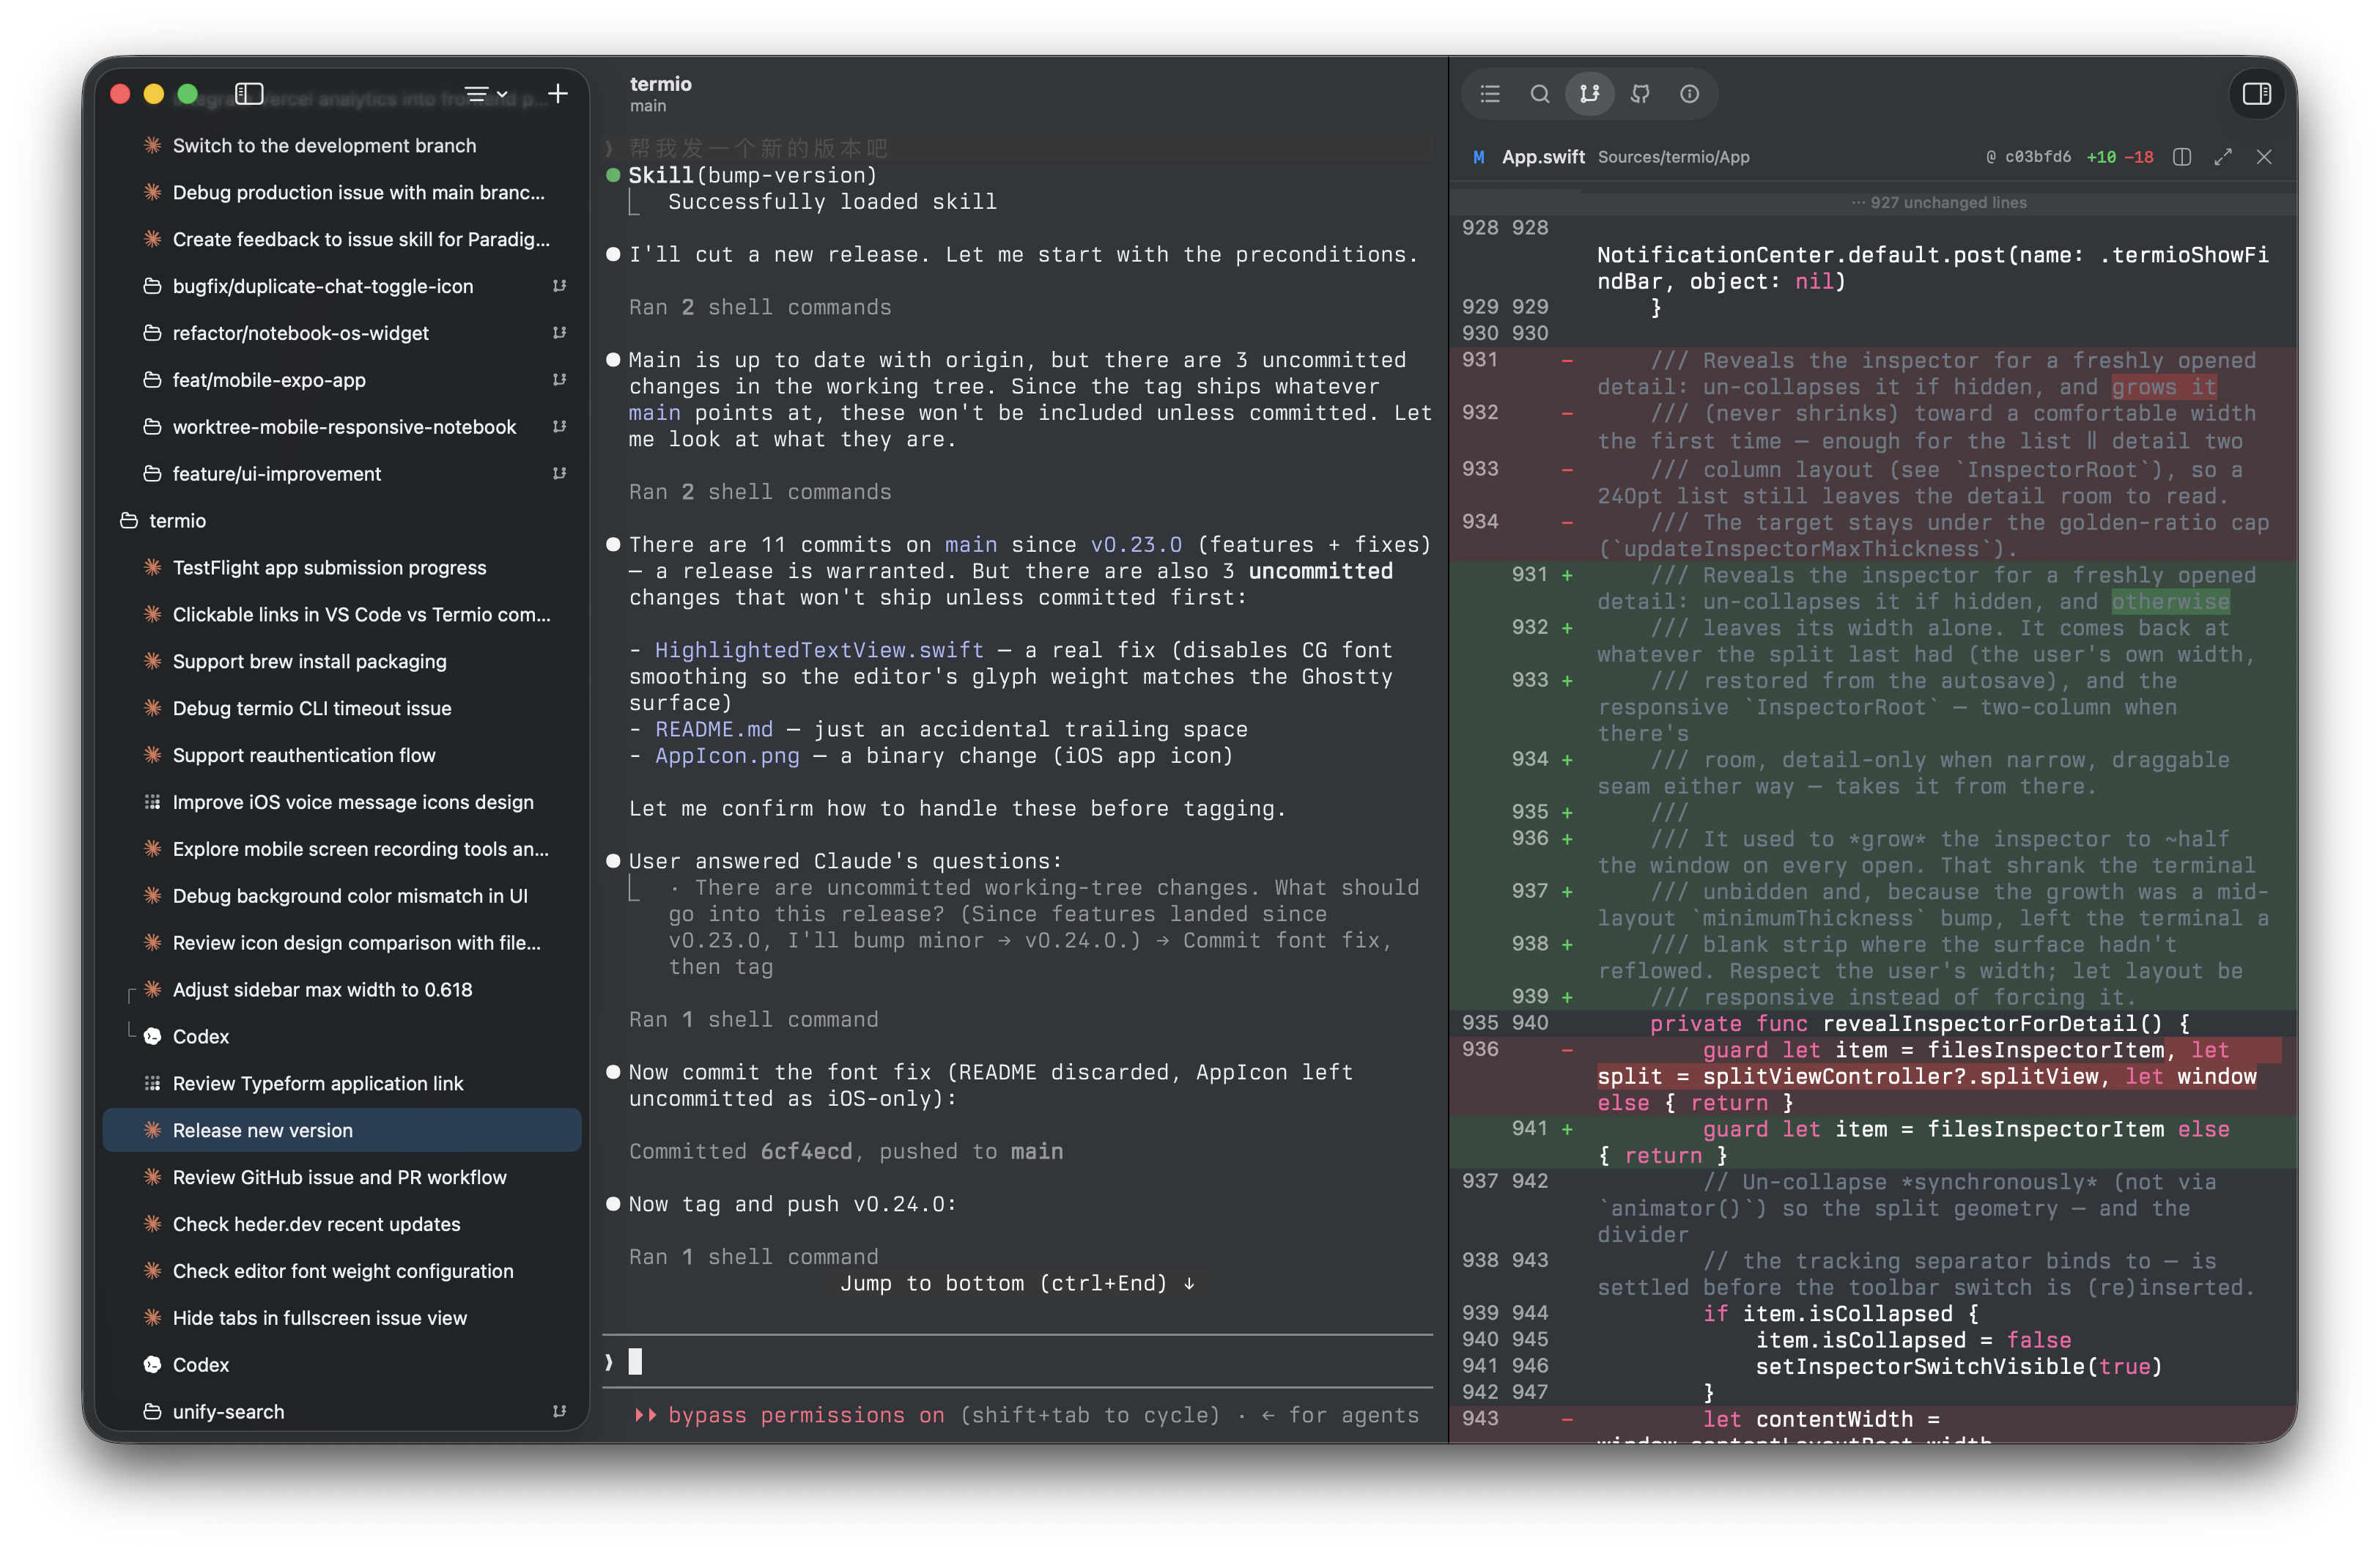Expand 'Ran 1 shell command' after tag and push
Screen dimensions: 2380x1552
[754, 1257]
